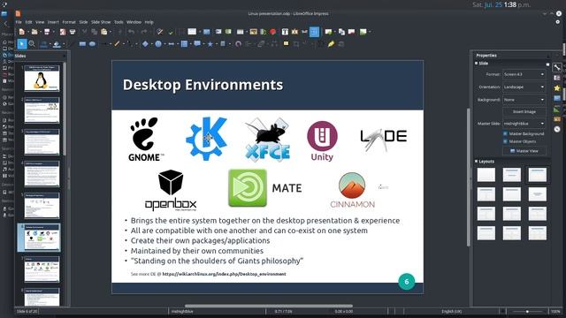Open the Format menu
566x318 pixels.
(69, 22)
